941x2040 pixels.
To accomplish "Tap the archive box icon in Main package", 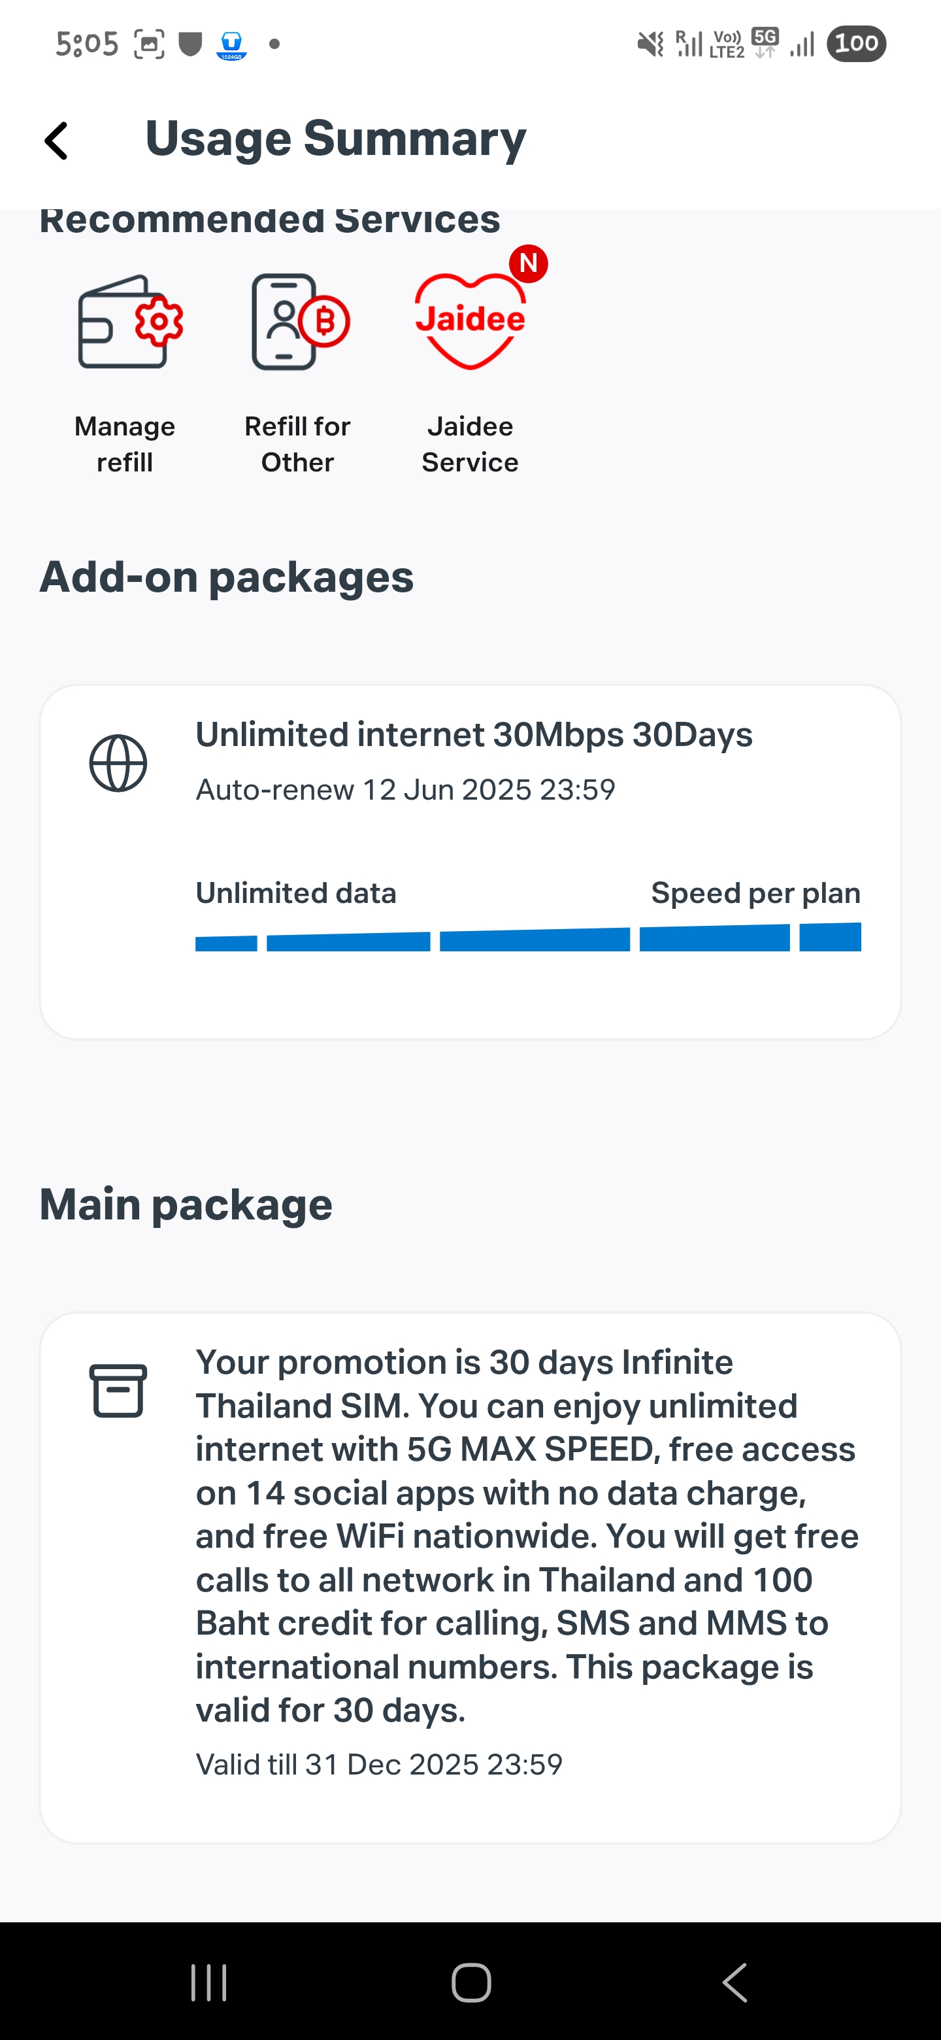I will tap(118, 1391).
